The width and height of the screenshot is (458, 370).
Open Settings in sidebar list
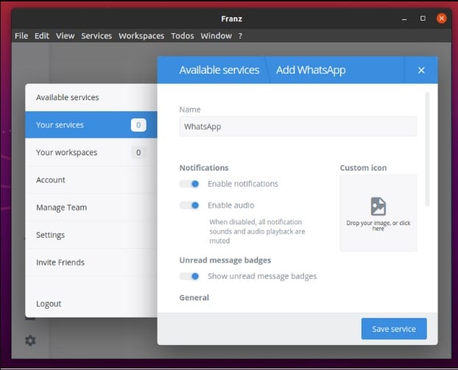(x=91, y=235)
